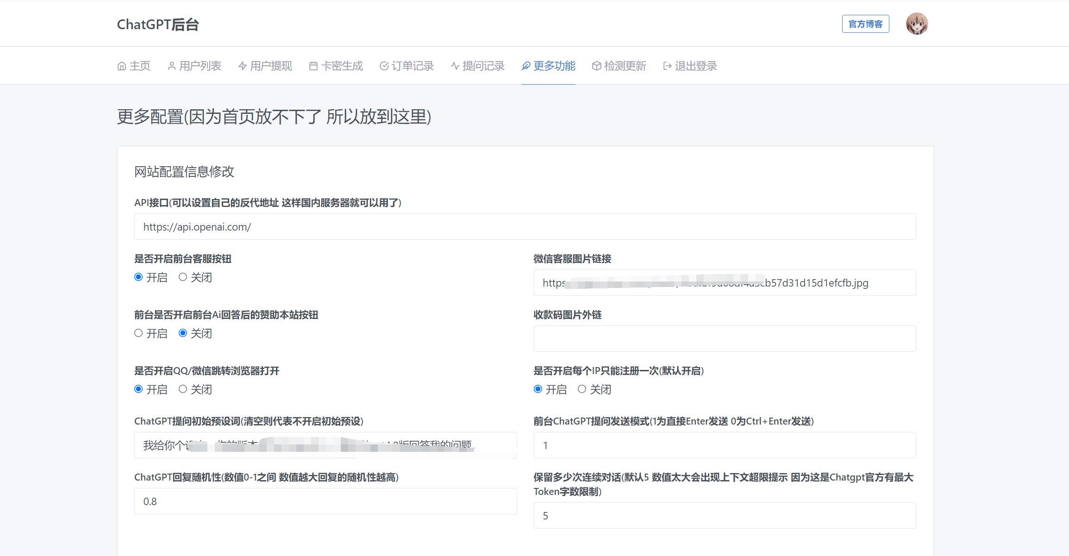
Task: Select 开启 for 赞助本站按钮
Action: [138, 333]
